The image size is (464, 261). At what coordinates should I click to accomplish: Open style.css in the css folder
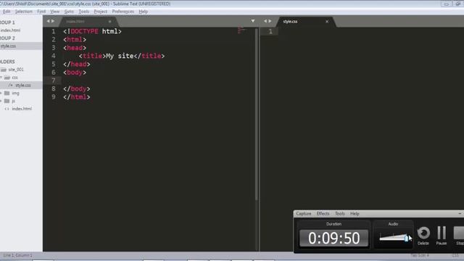pyautogui.click(x=22, y=86)
